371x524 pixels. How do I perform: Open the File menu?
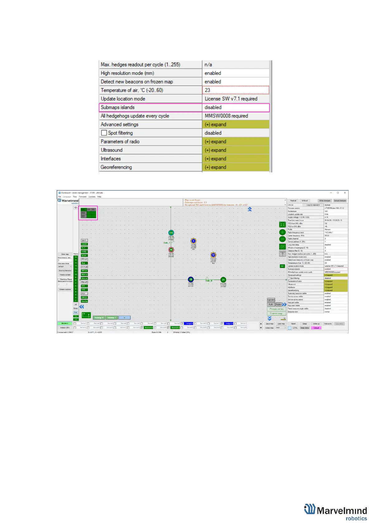(59, 197)
